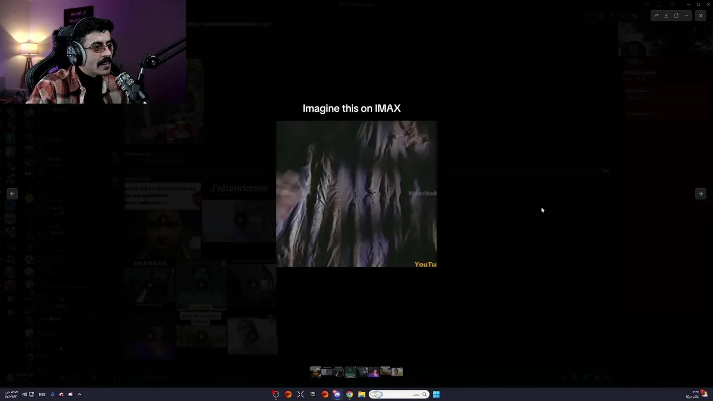Open File Explorer from the taskbar
Image resolution: width=713 pixels, height=401 pixels.
pos(362,394)
